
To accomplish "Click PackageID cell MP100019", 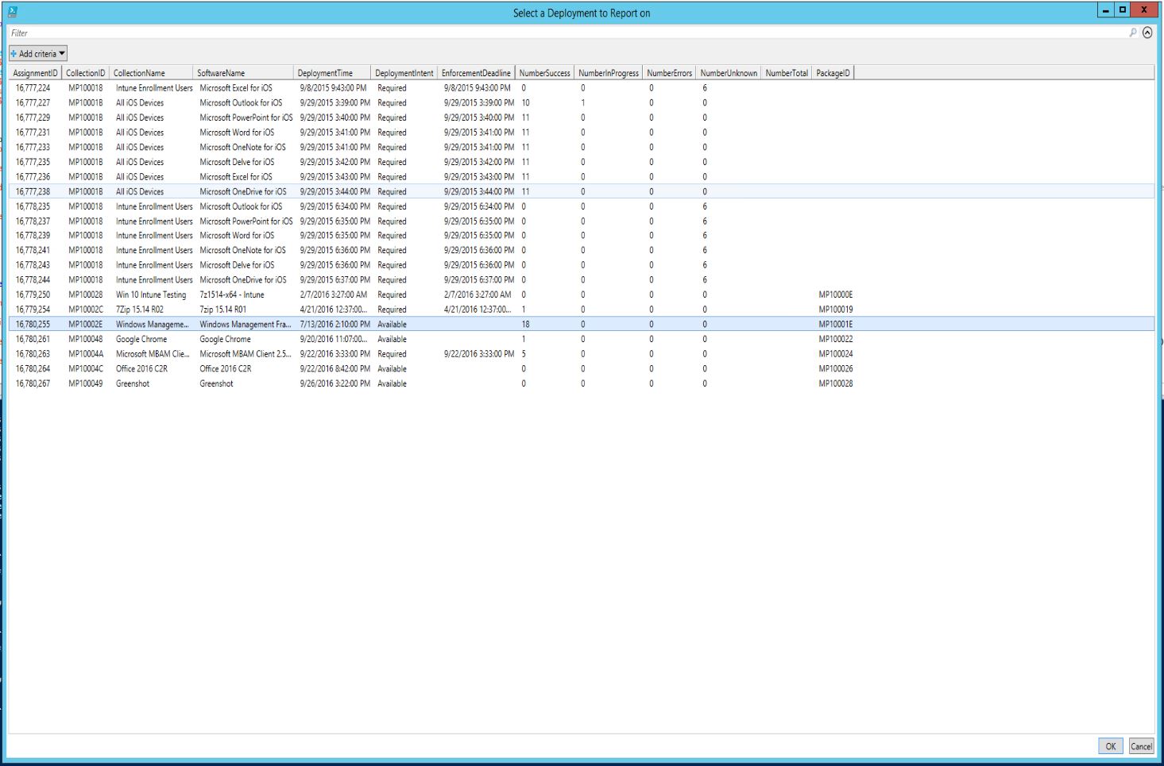I will point(835,310).
